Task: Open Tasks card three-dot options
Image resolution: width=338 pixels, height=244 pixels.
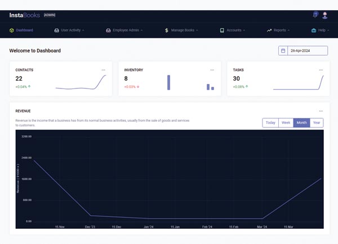Action: [321, 70]
